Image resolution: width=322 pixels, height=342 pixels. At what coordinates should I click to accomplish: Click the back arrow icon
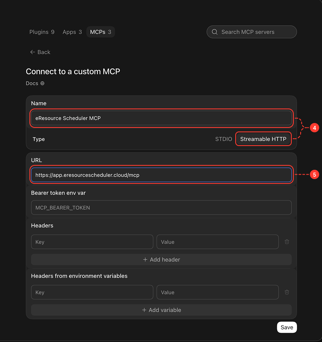[33, 52]
